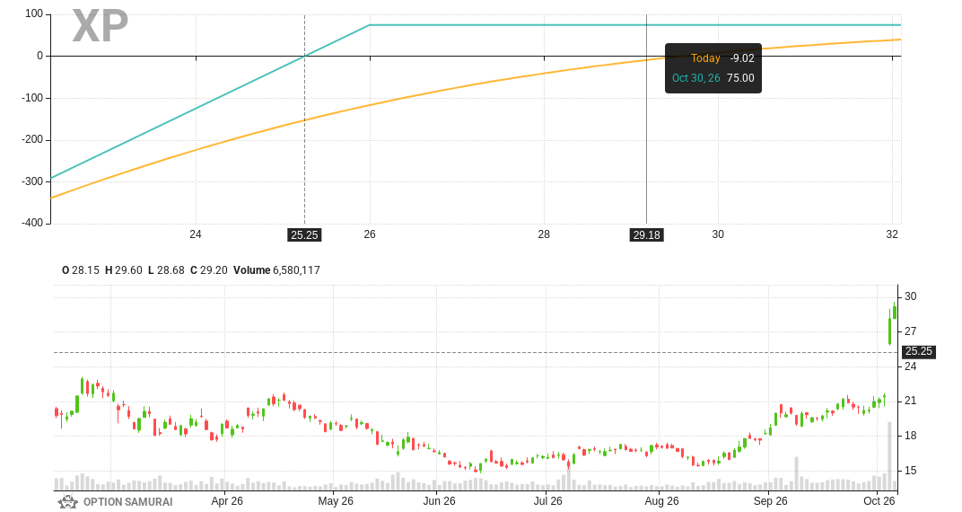Click the 'Oct 26' date axis label
This screenshot has width=962, height=512.
tap(879, 501)
